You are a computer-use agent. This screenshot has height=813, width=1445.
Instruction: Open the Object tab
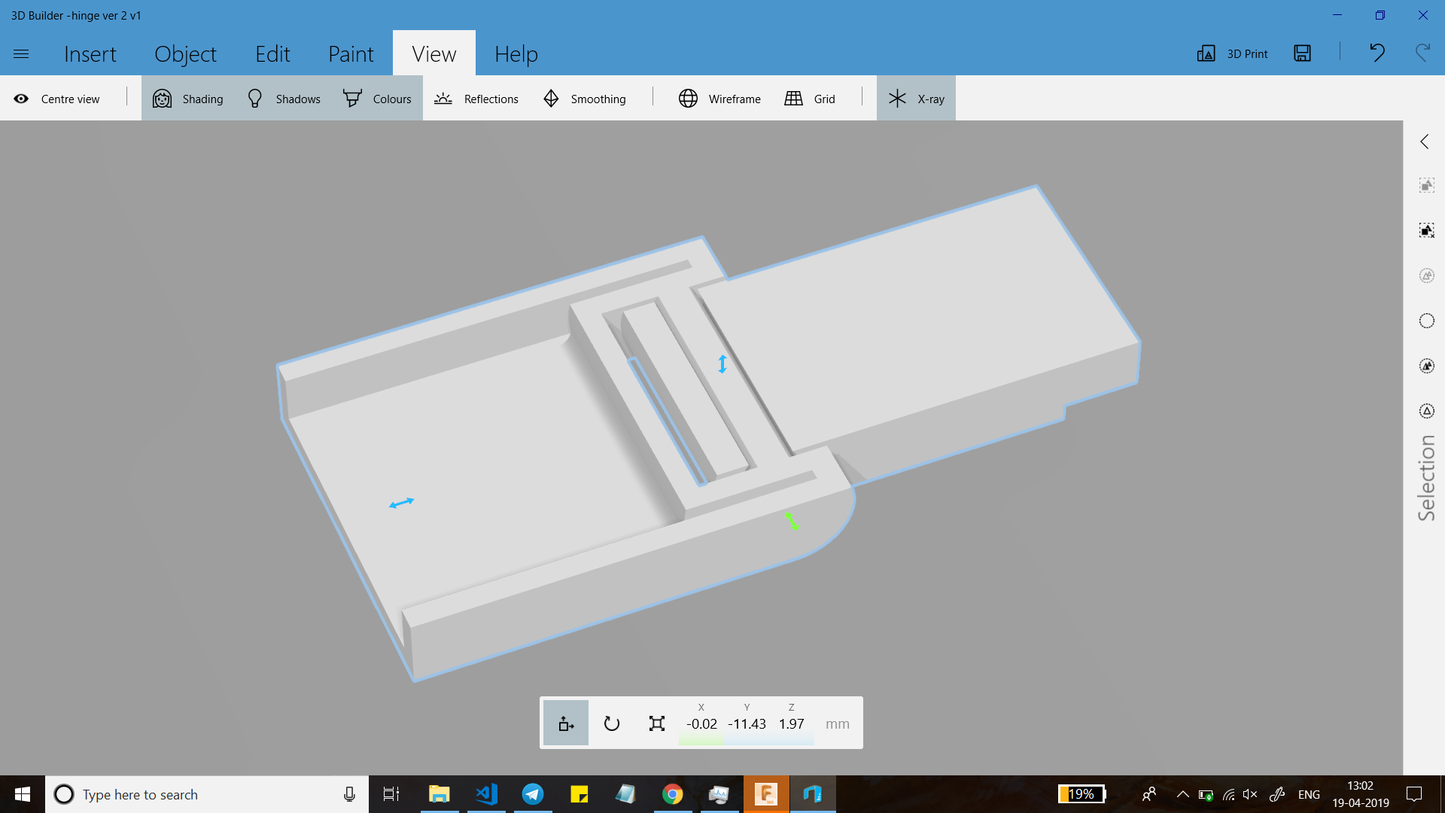coord(185,53)
